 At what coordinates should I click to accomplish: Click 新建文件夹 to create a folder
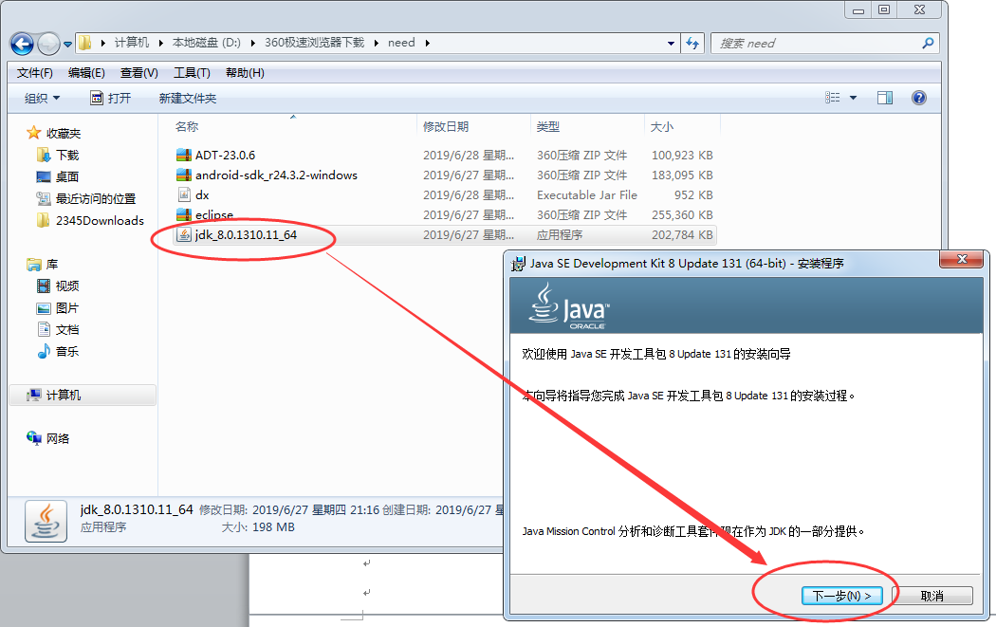(188, 99)
